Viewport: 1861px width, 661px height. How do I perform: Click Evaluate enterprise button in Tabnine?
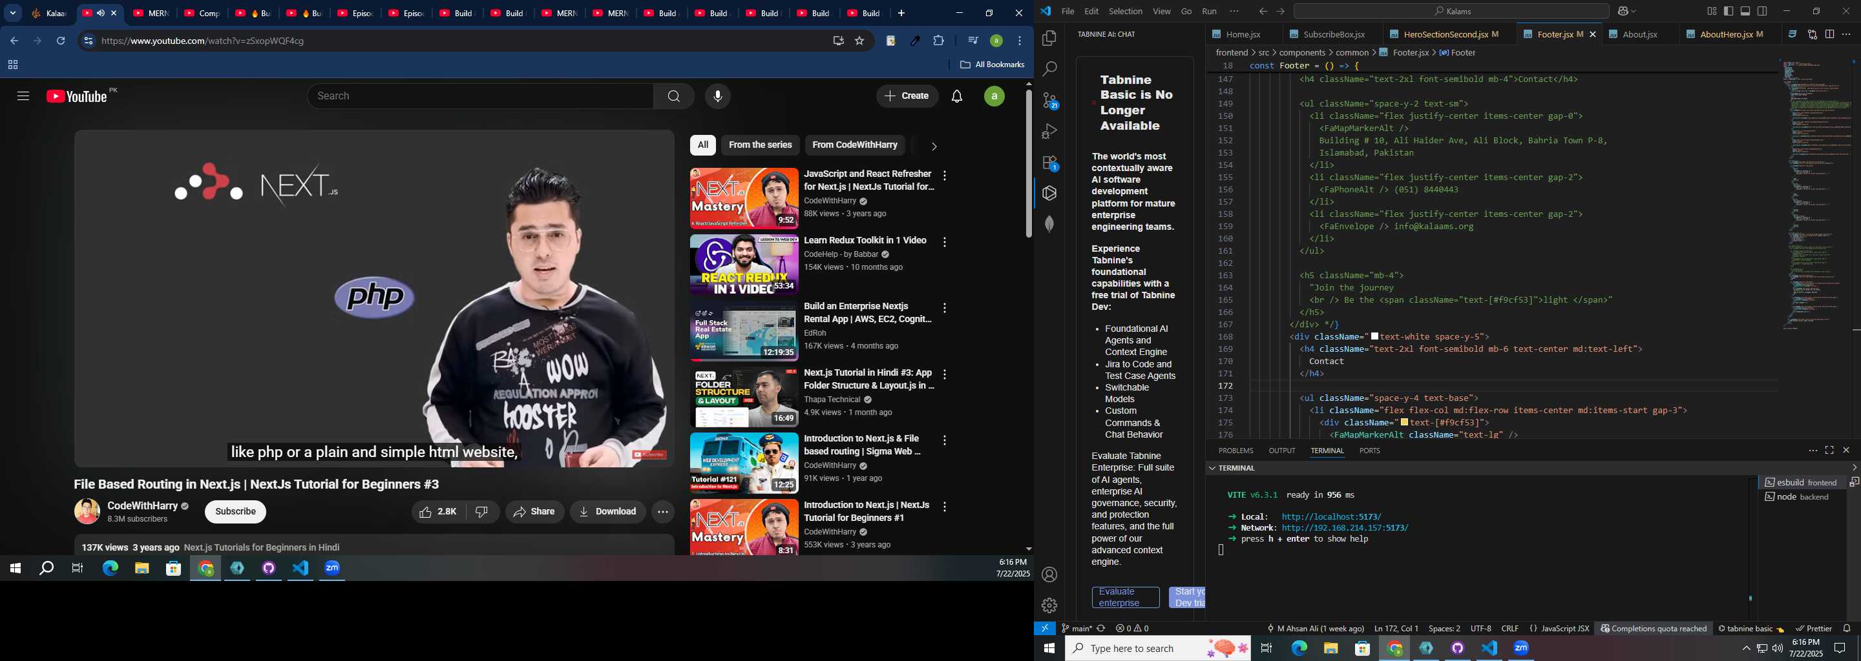pos(1125,598)
